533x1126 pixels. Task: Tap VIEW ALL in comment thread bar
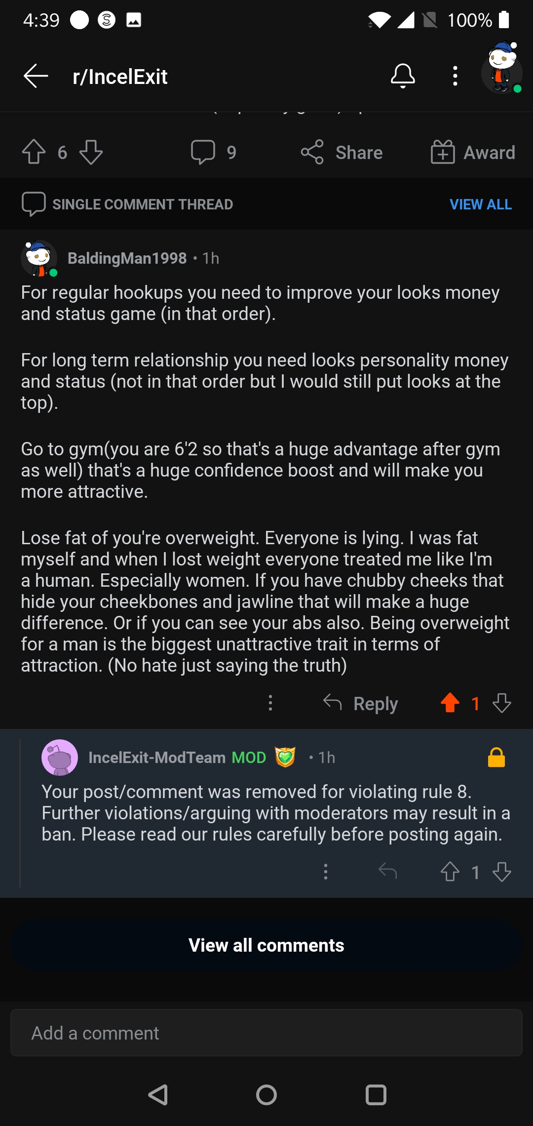point(481,204)
